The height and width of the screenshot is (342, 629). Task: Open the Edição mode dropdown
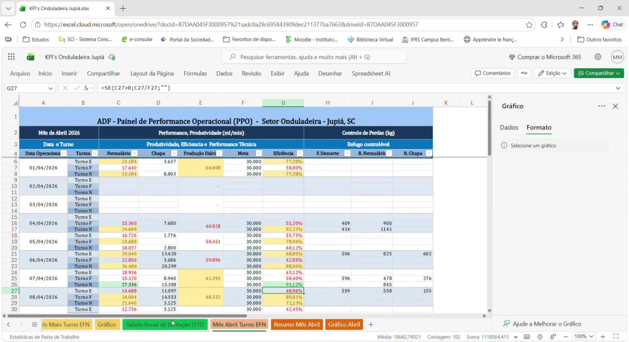tap(552, 74)
